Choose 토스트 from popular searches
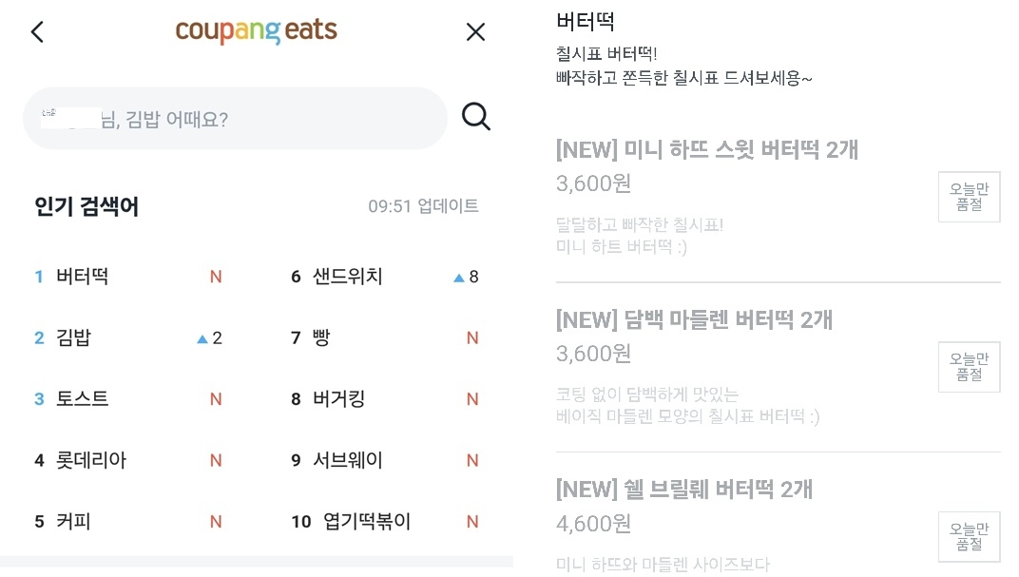1019x577 pixels. 83,399
